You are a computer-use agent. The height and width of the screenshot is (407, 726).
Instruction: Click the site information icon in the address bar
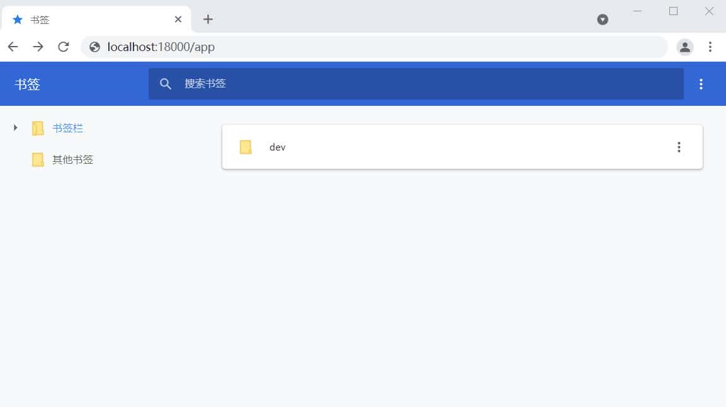pos(94,47)
